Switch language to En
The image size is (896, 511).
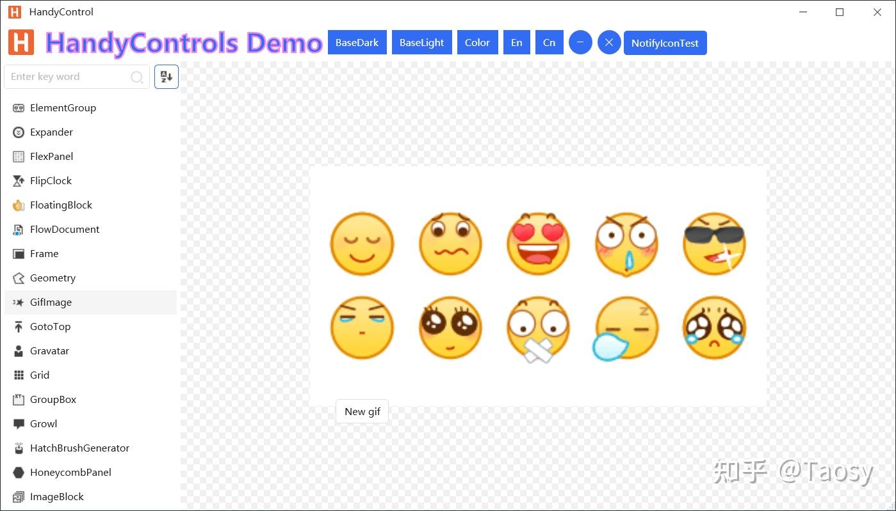(x=517, y=43)
